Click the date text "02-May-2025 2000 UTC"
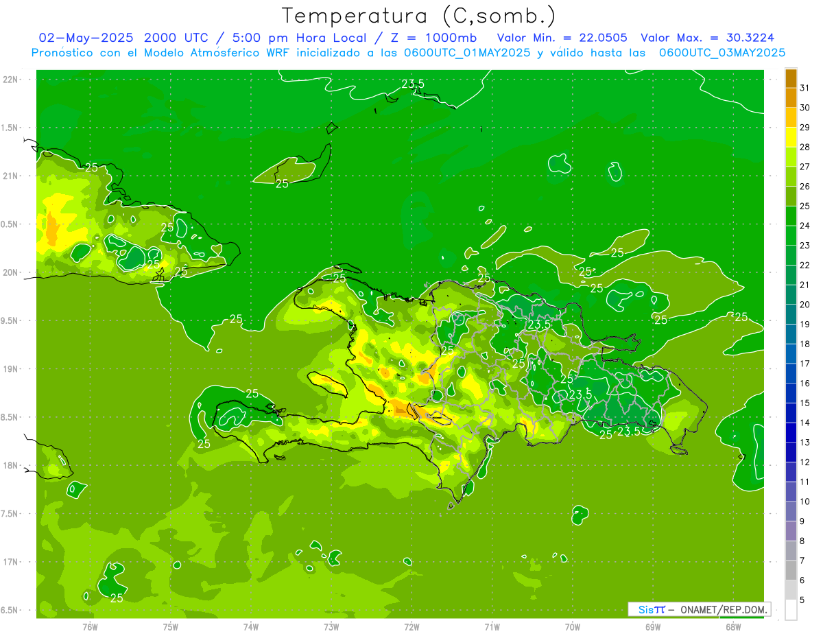 [x=123, y=38]
